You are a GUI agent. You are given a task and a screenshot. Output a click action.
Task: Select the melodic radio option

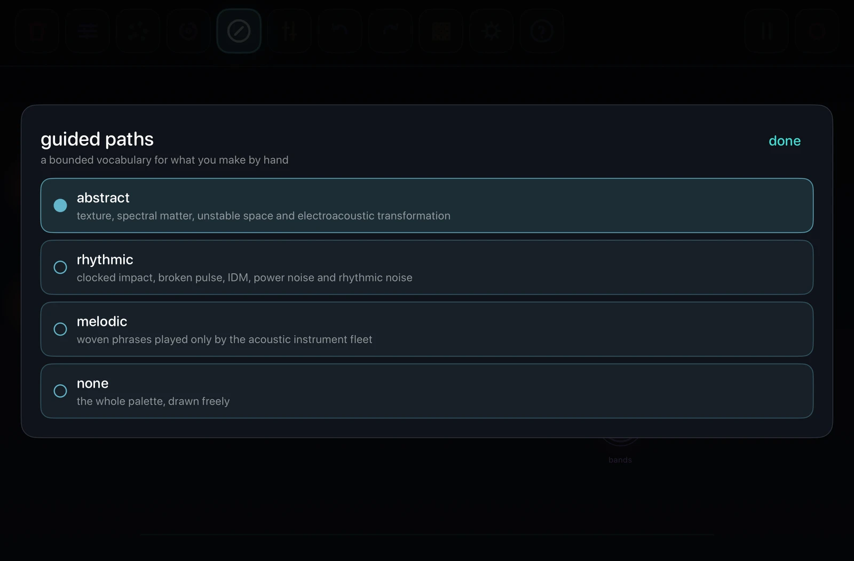(x=427, y=329)
